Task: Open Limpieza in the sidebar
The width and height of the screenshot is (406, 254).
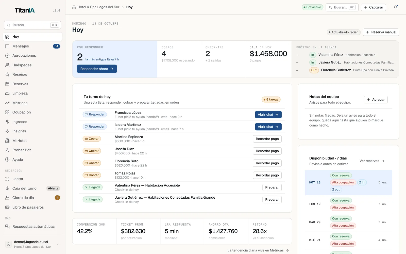Action: coord(32,93)
